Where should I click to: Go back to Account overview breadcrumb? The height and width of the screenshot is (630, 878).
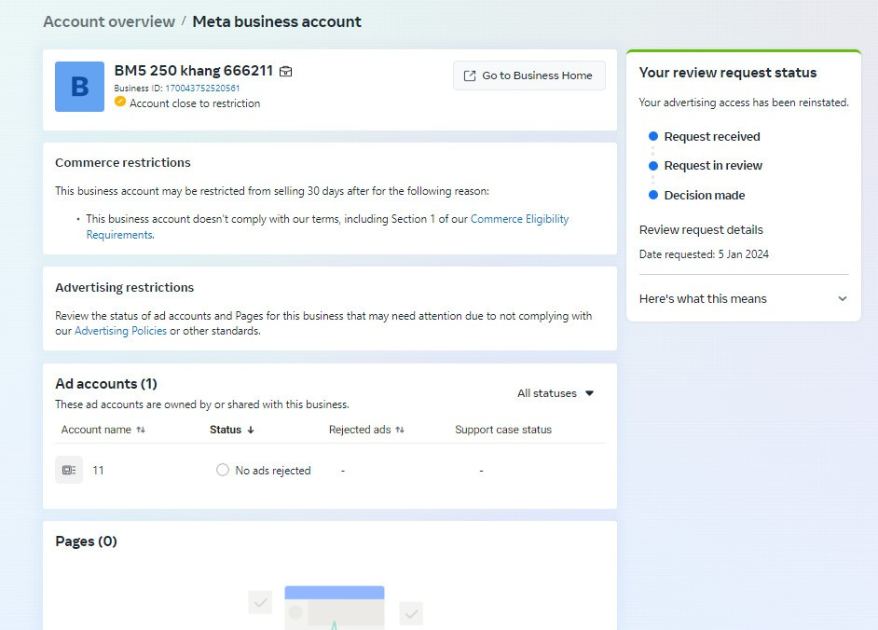(109, 21)
